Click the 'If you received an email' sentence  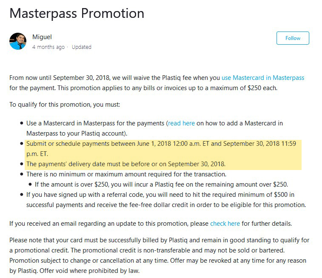click(151, 224)
